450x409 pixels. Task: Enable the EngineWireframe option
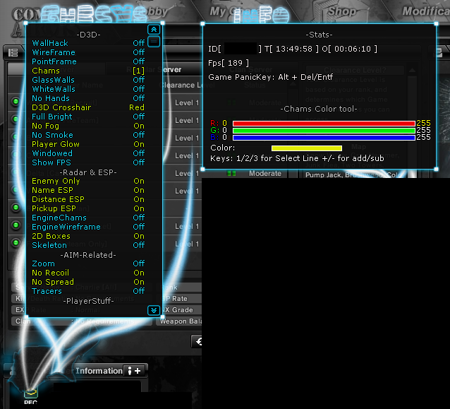pos(88,227)
